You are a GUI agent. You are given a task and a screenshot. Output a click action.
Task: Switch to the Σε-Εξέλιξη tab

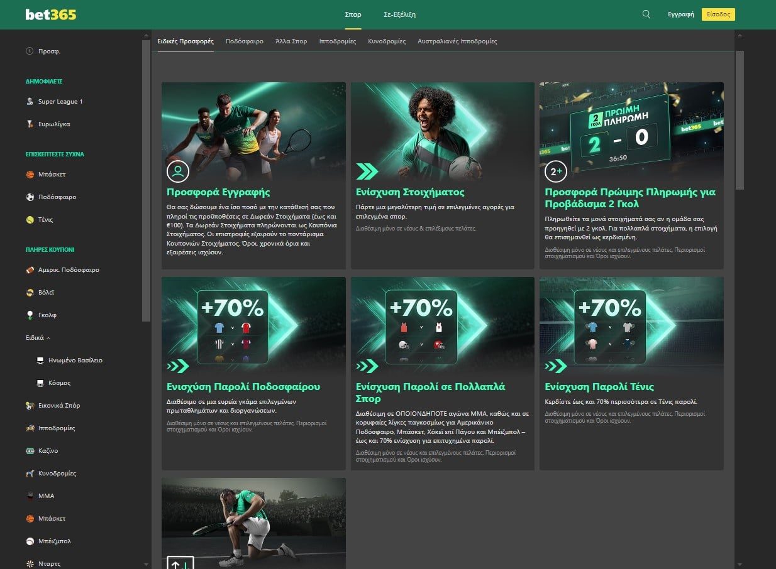pos(399,14)
